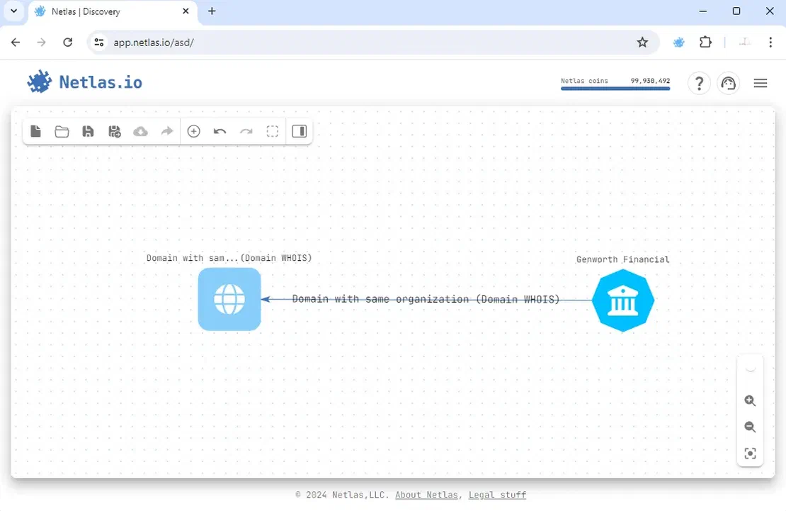This screenshot has height=511, width=786.
Task: Reload the page
Action: point(68,42)
